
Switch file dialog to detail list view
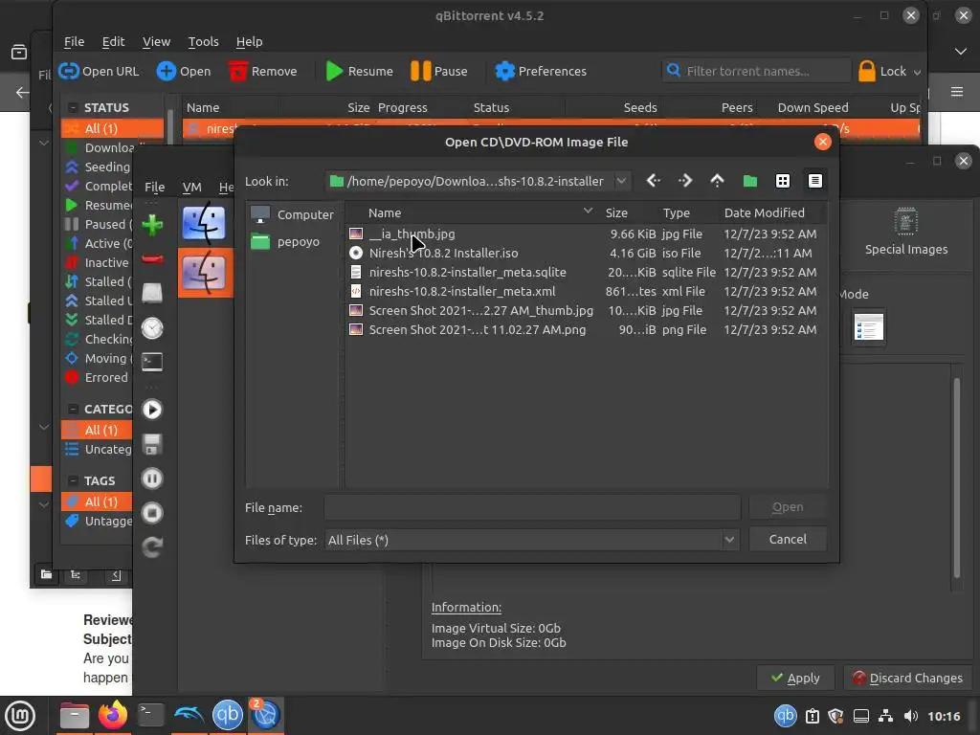pyautogui.click(x=815, y=181)
